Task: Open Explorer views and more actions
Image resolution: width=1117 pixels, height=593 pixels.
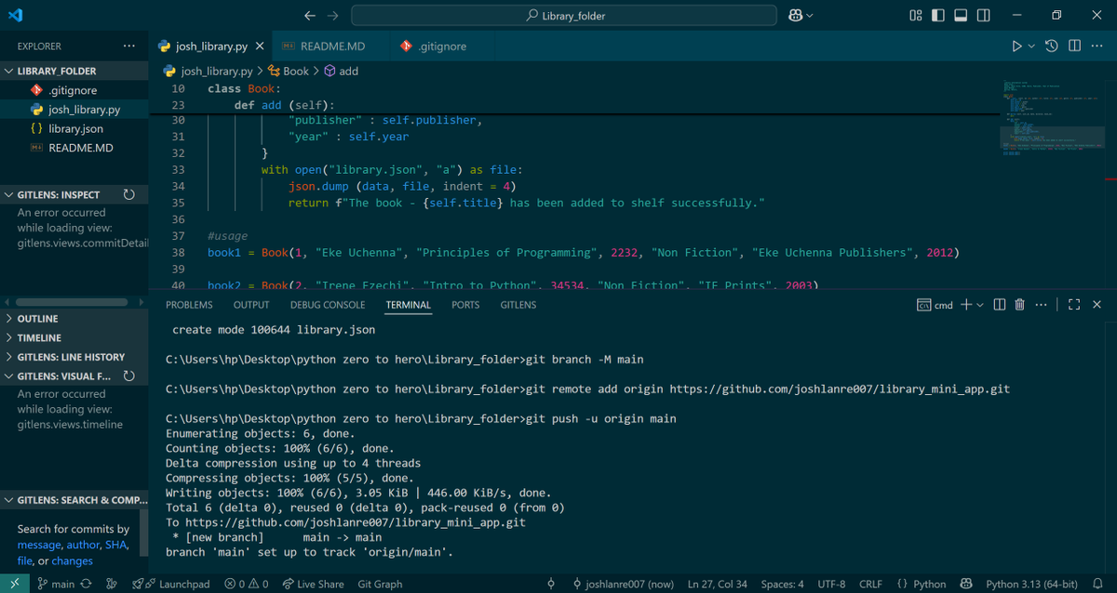Action: [x=128, y=46]
